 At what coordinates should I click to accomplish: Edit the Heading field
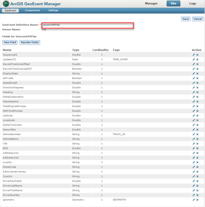194,92
